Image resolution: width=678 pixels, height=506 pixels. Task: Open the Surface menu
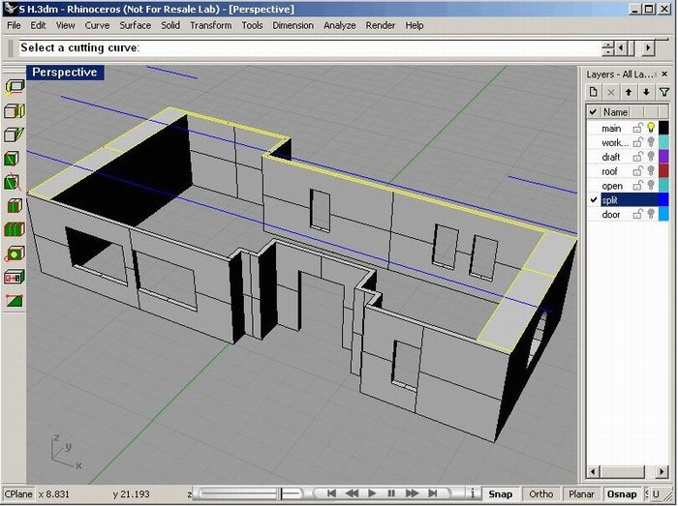(x=136, y=25)
